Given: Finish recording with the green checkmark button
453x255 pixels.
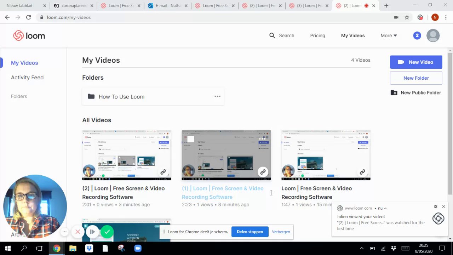Looking at the screenshot, I should coord(107,232).
